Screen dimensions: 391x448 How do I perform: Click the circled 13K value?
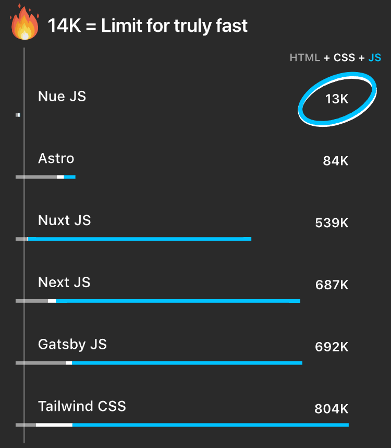point(336,98)
